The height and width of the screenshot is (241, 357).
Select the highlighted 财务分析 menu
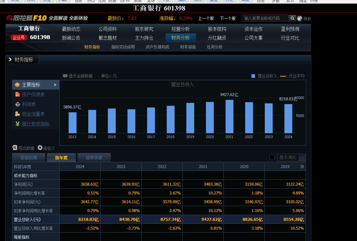point(180,38)
